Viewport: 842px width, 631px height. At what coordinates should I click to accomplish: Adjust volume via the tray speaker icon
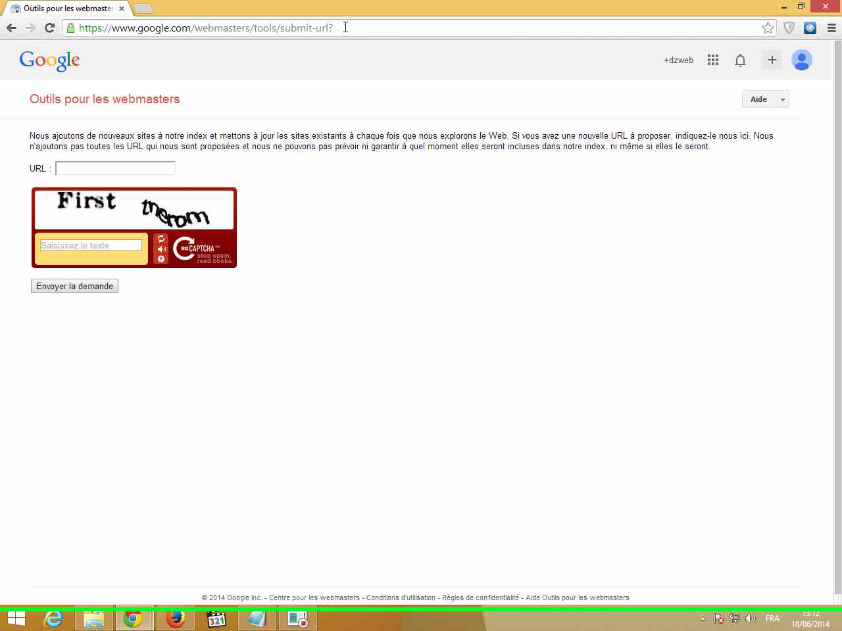(x=751, y=619)
